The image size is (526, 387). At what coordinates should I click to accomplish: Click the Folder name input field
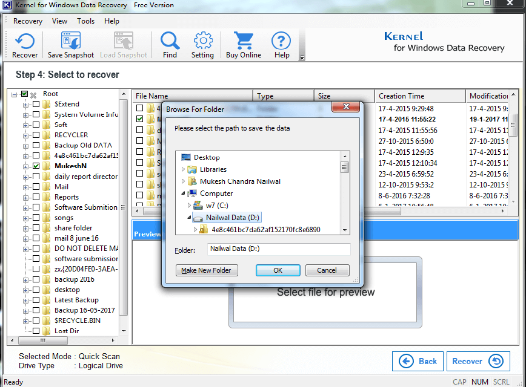(x=279, y=249)
